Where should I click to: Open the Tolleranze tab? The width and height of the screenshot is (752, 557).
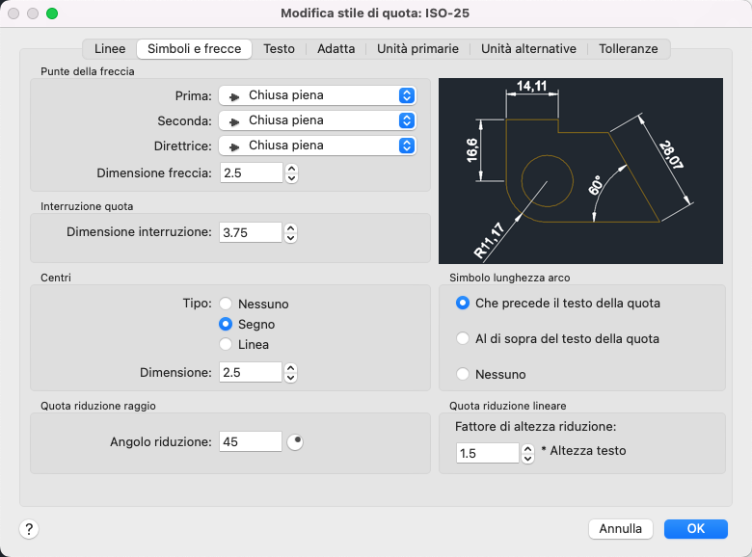tap(628, 48)
